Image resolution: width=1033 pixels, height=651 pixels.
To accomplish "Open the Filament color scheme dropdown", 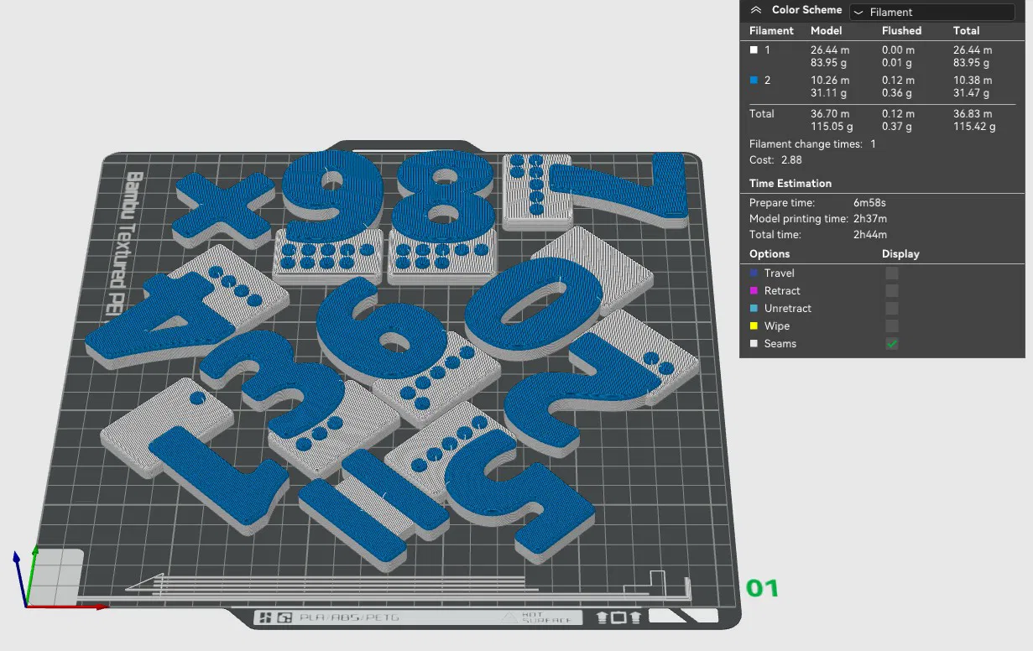I will pyautogui.click(x=932, y=13).
